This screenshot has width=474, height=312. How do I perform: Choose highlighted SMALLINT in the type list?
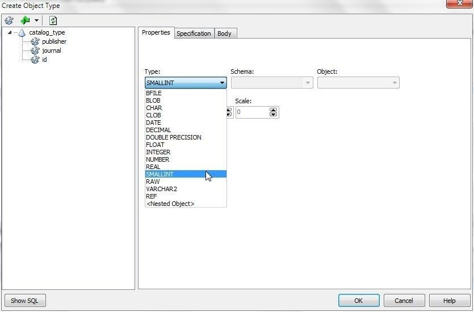pyautogui.click(x=186, y=174)
